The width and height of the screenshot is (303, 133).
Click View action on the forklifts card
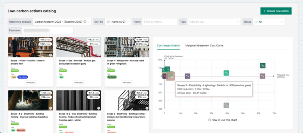[x=30, y=82]
